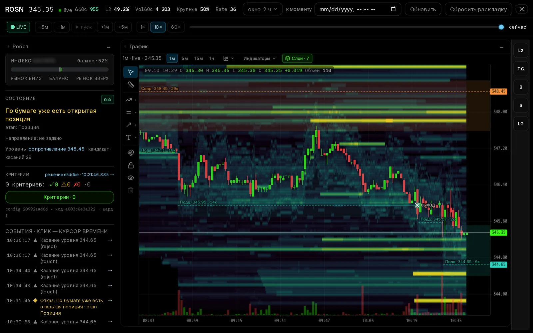This screenshot has width=533, height=333.
Task: Toggle the Слои · 7 layers button
Action: tap(297, 58)
